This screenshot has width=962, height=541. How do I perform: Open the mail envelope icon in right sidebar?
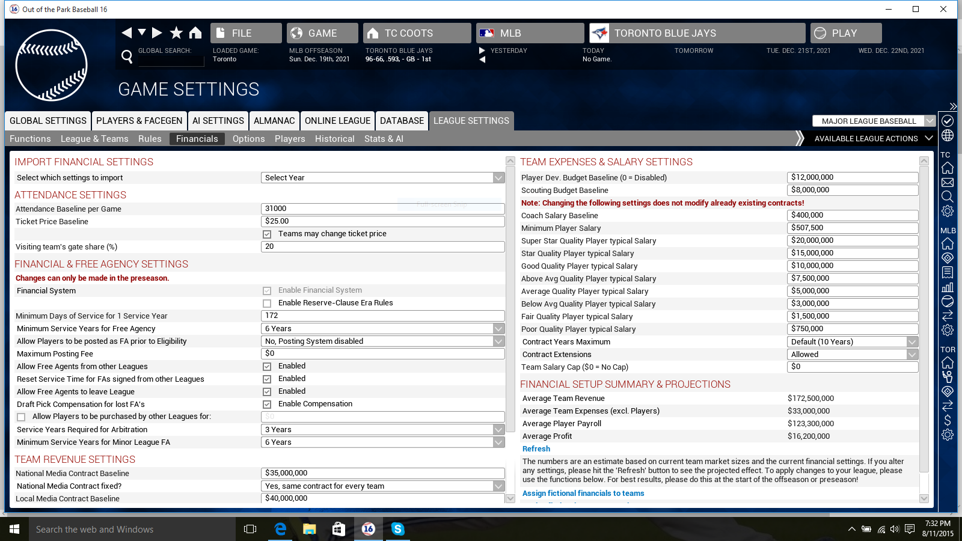pyautogui.click(x=948, y=182)
